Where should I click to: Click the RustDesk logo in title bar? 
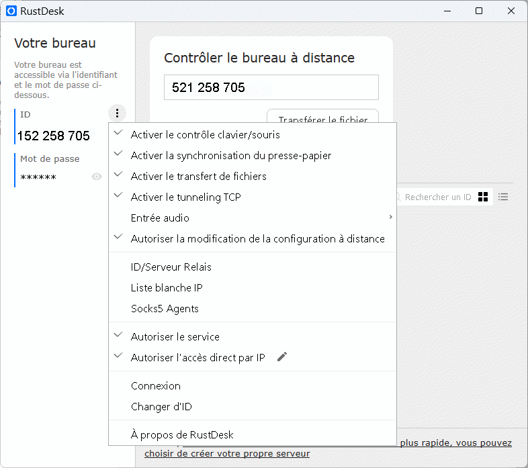[x=11, y=11]
